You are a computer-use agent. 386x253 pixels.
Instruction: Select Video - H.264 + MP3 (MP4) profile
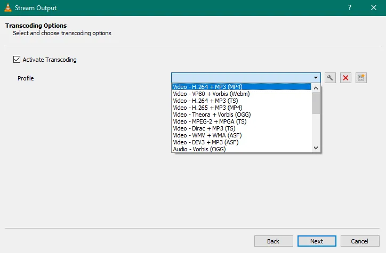click(x=242, y=87)
